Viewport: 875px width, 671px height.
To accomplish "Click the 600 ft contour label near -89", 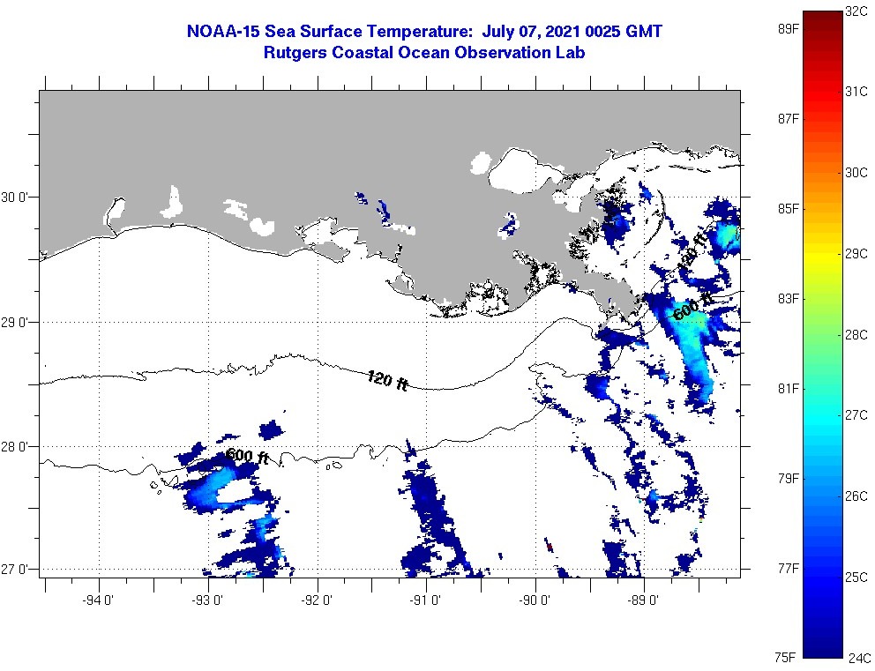I will 692,306.
